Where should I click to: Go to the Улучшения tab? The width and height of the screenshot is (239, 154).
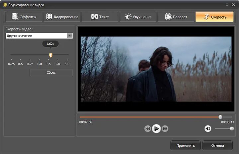click(138, 17)
